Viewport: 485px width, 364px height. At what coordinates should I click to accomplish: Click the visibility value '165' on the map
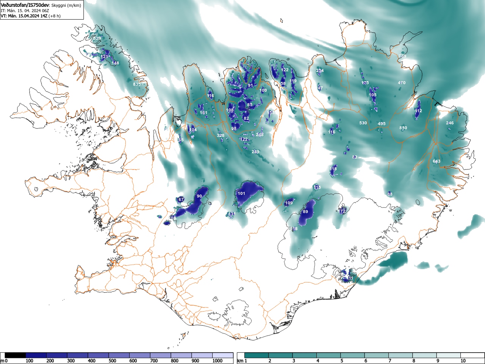tap(180, 140)
